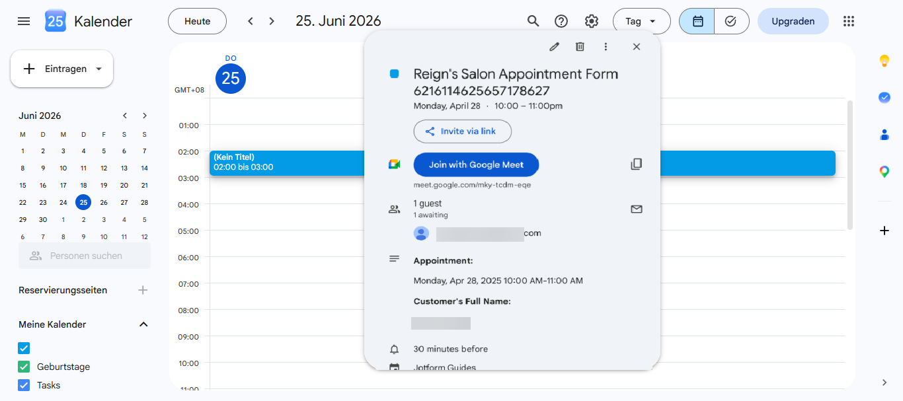Next month in mini calendar
This screenshot has width=903, height=401.
coord(145,116)
